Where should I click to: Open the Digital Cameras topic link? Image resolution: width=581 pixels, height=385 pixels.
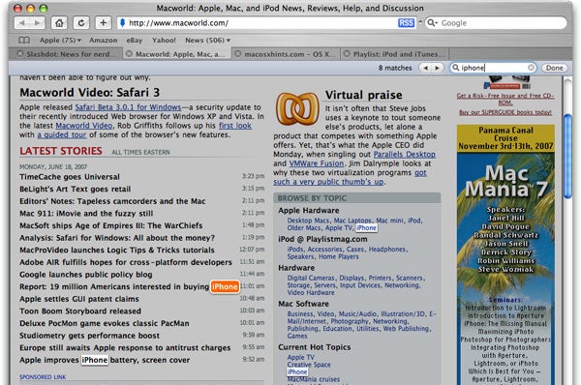point(311,278)
